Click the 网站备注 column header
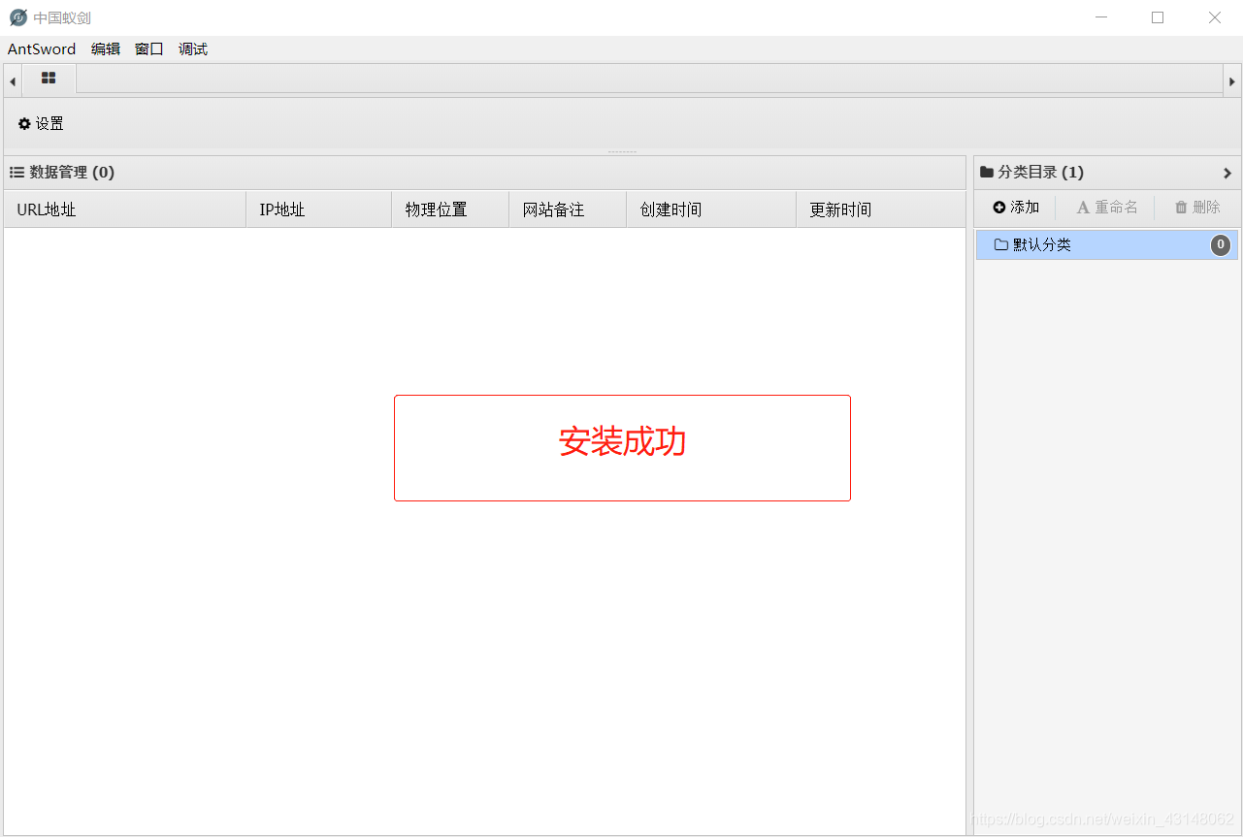 pos(568,209)
